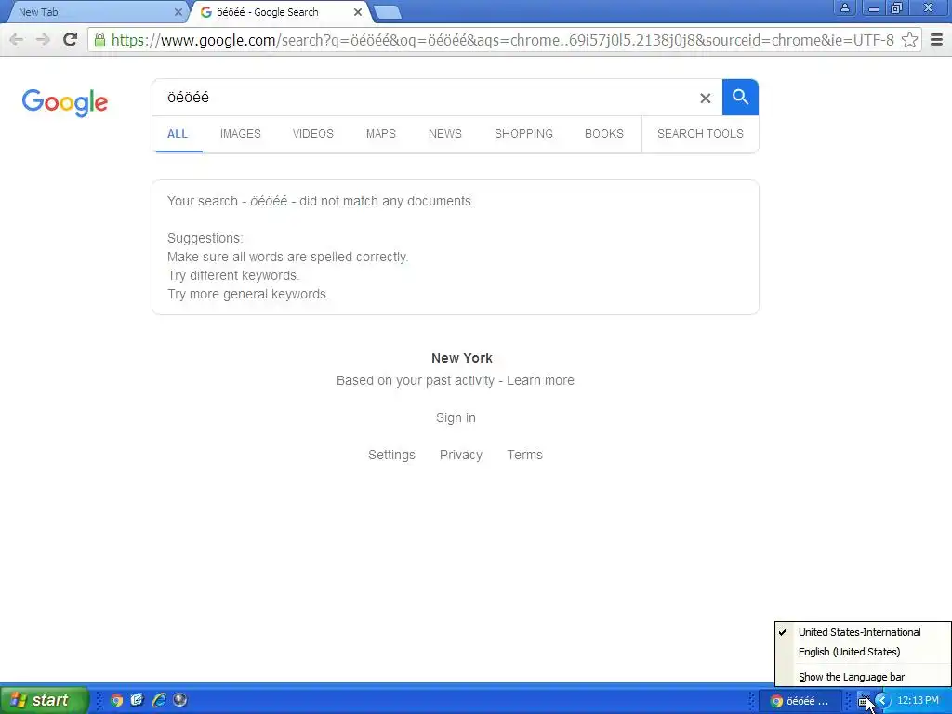The height and width of the screenshot is (714, 952).
Task: Switch to MAPS results
Action: click(380, 134)
